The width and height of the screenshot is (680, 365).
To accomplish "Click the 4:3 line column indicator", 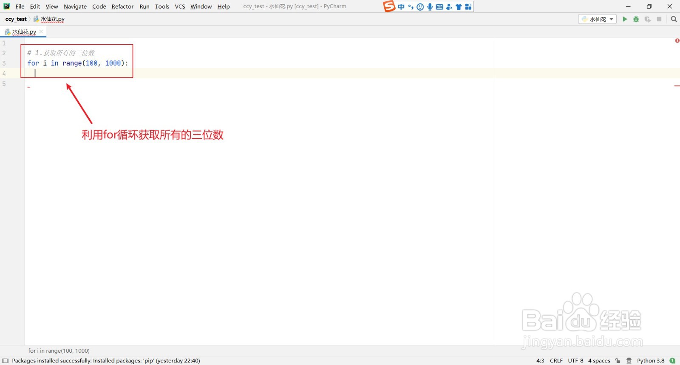I will pos(540,361).
